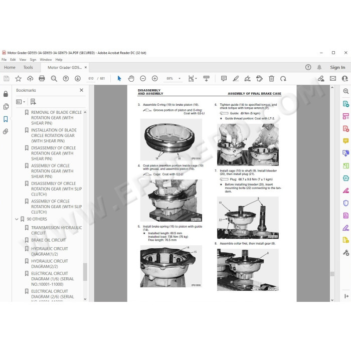Collapse the right tools pane
Viewport: 351px width, 351px height.
click(346, 296)
